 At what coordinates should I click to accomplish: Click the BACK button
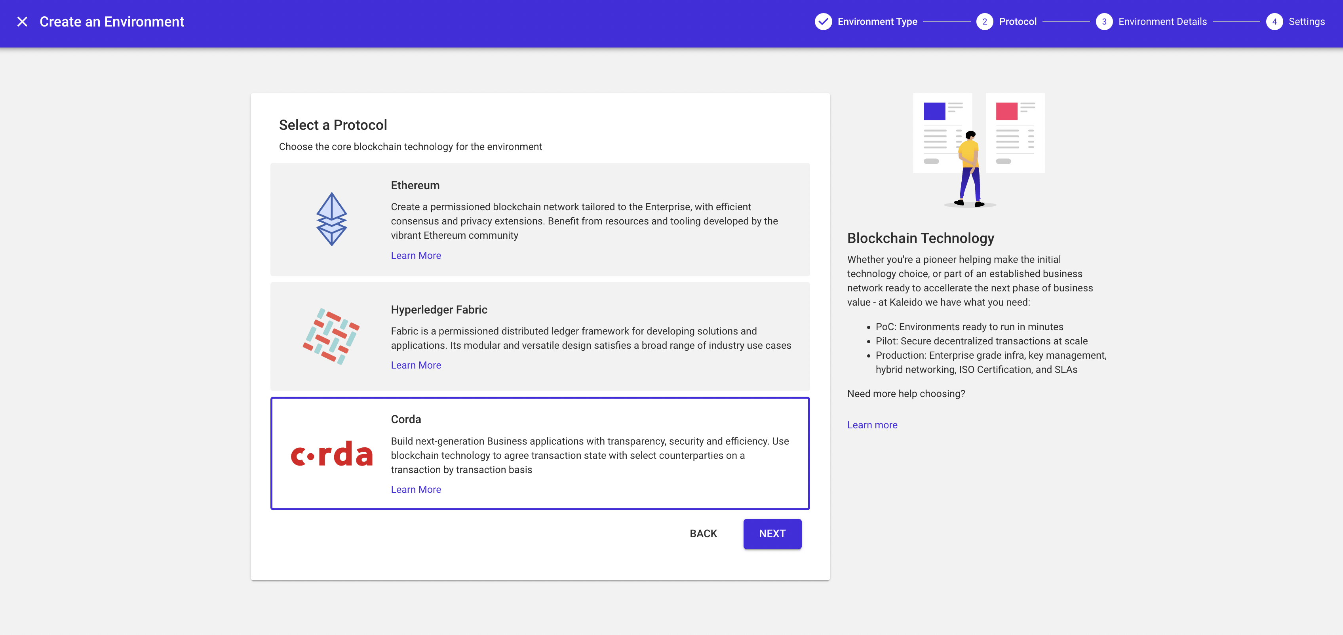click(703, 533)
